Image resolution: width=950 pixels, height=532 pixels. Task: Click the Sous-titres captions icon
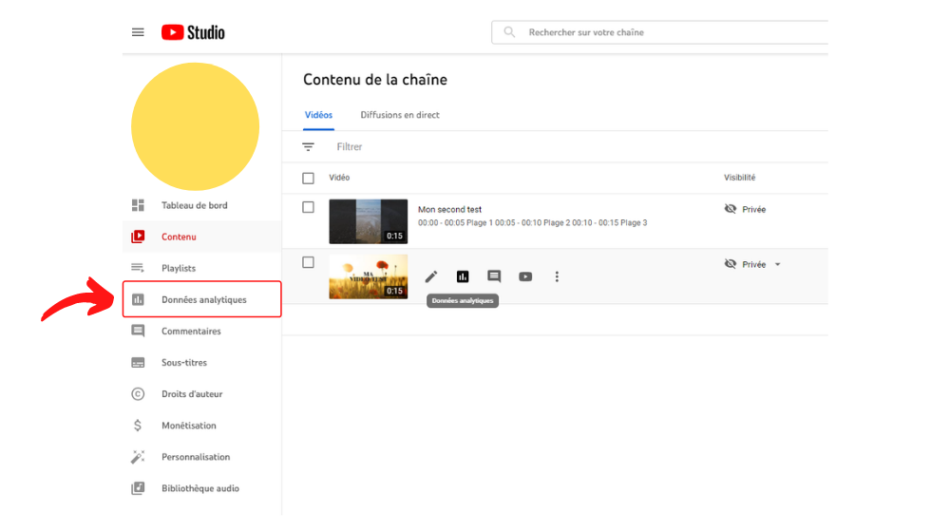coord(138,362)
